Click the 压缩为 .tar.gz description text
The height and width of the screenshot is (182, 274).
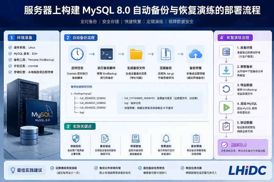[166, 73]
